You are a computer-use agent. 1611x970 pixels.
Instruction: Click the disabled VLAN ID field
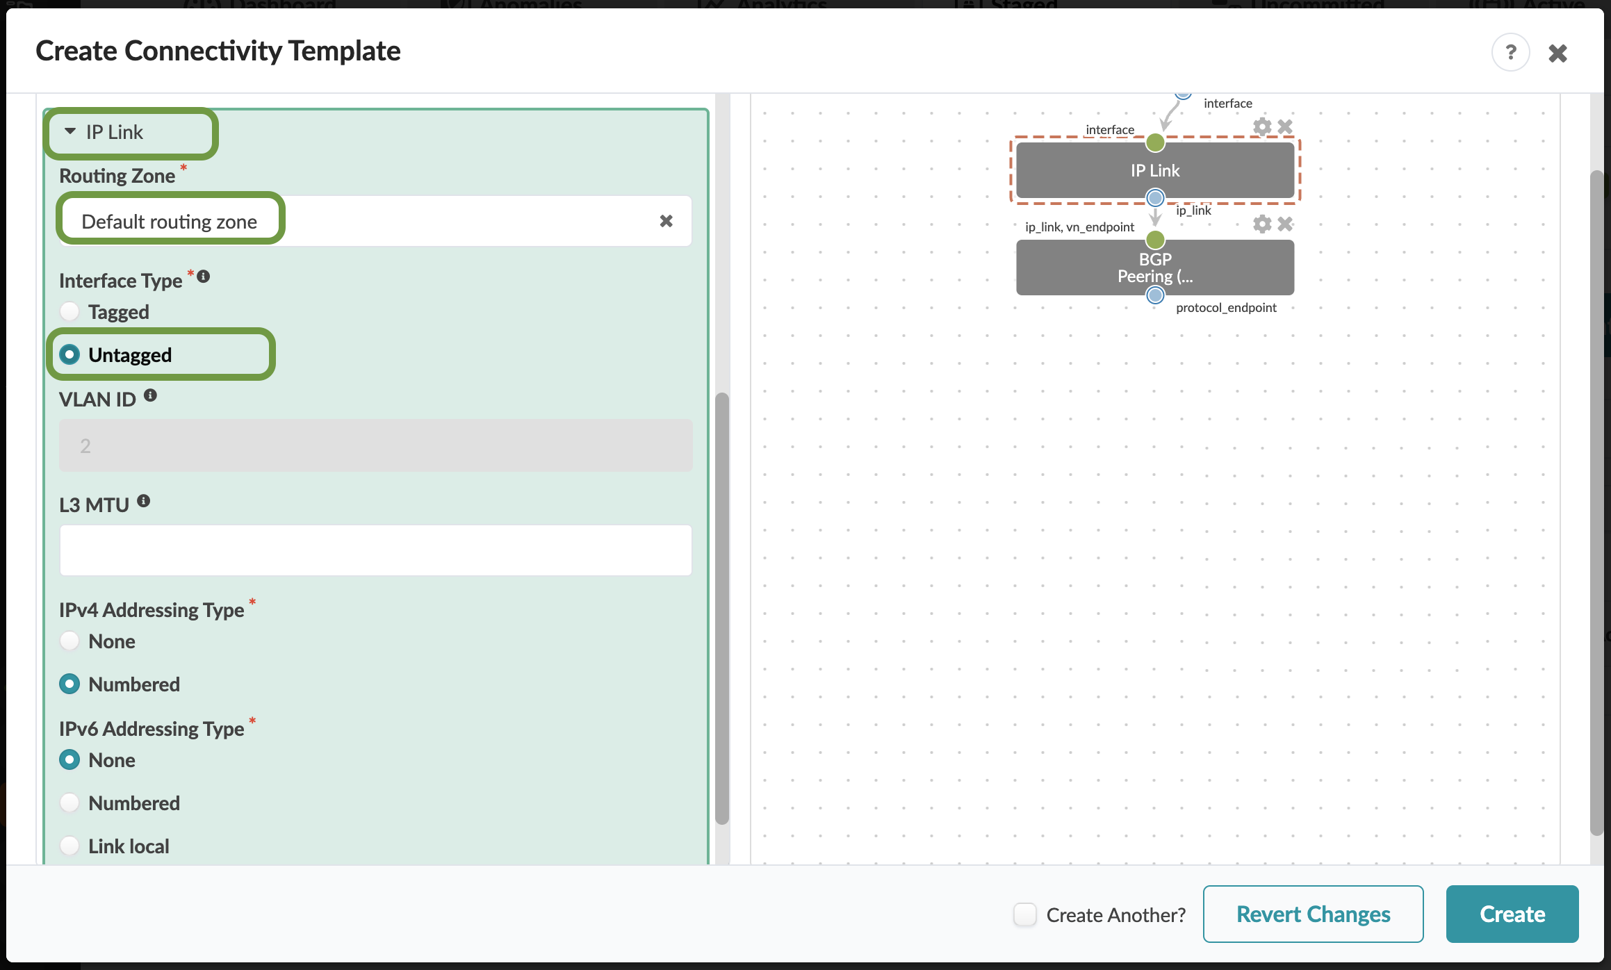point(375,445)
